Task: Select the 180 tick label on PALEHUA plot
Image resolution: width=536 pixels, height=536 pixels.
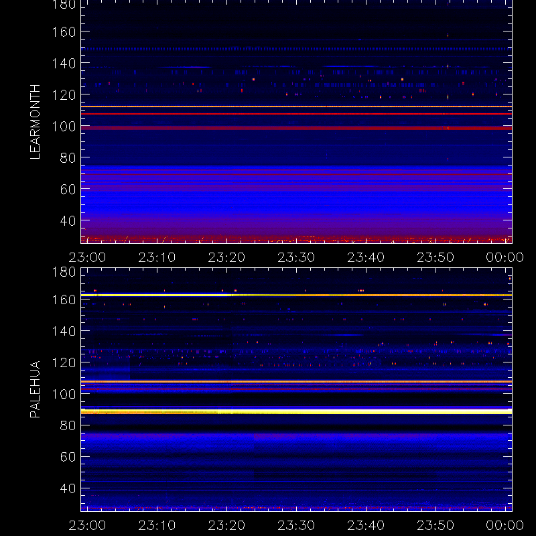Action: coord(64,272)
